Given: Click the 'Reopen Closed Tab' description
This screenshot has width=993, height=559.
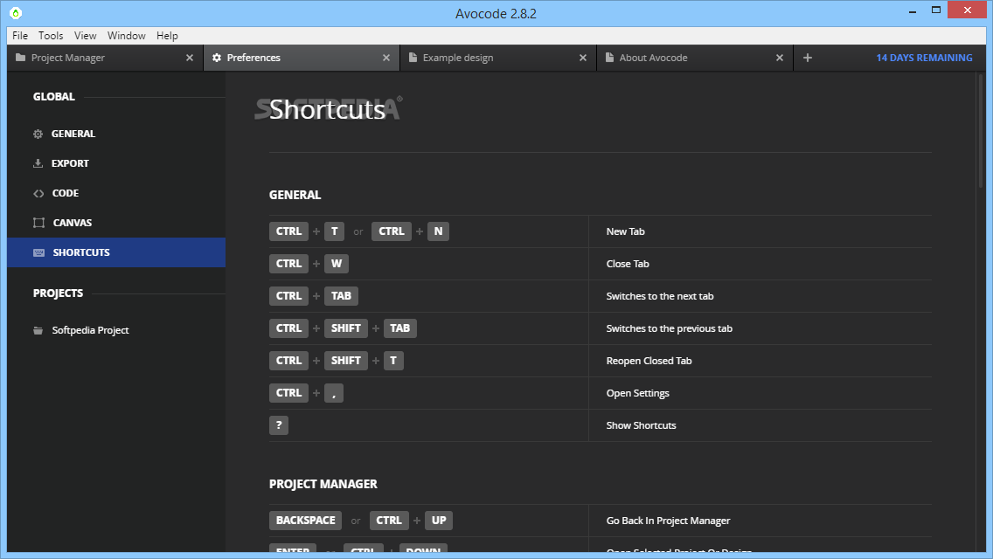Looking at the screenshot, I should pos(649,361).
